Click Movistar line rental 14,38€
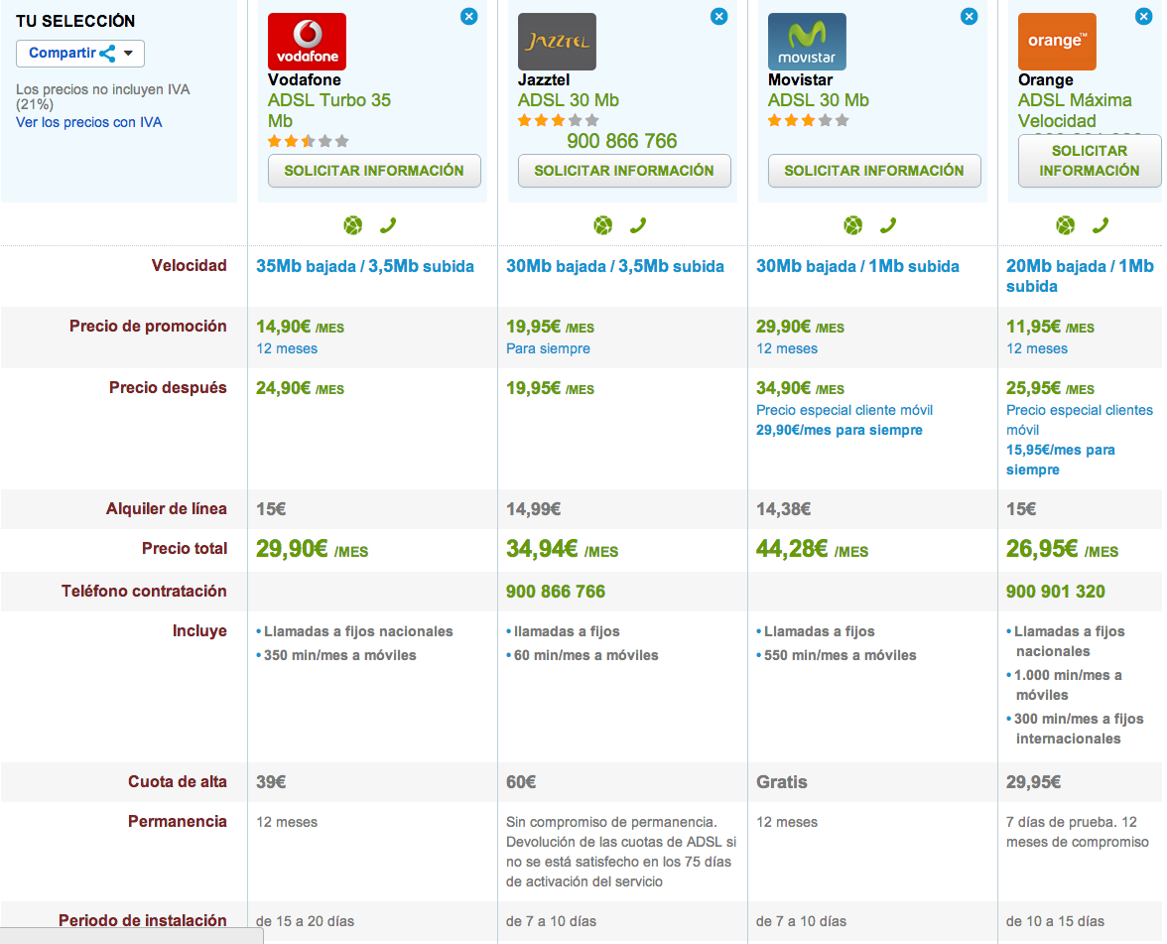 pyautogui.click(x=783, y=509)
